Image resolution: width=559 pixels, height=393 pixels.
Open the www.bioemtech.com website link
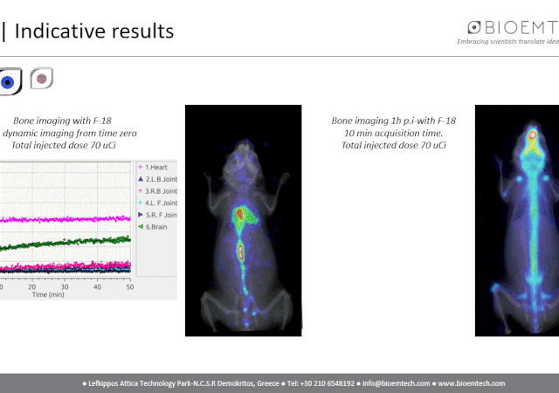point(471,383)
